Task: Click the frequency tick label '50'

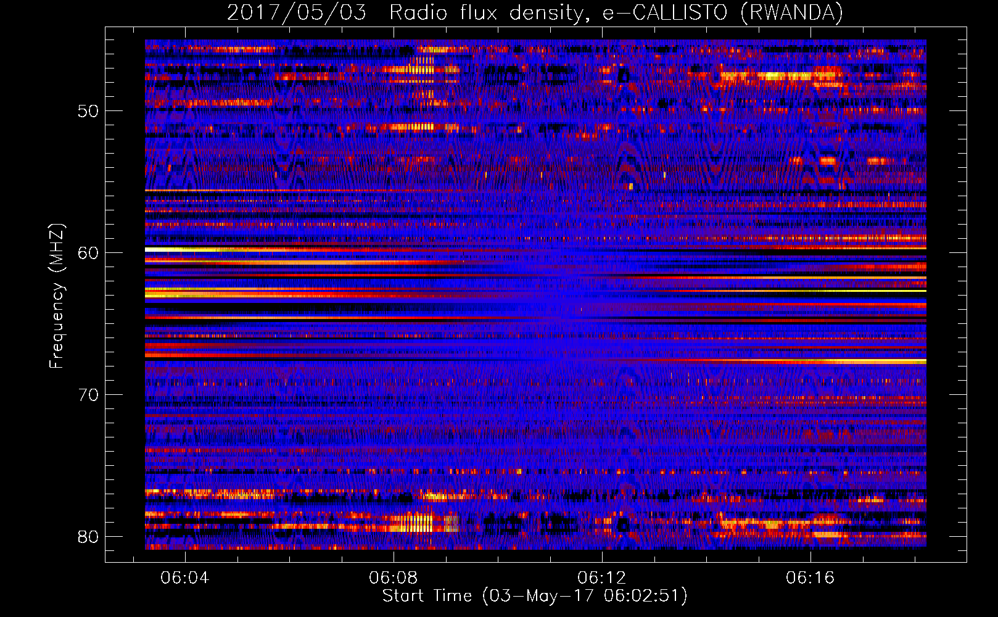Action: (89, 111)
